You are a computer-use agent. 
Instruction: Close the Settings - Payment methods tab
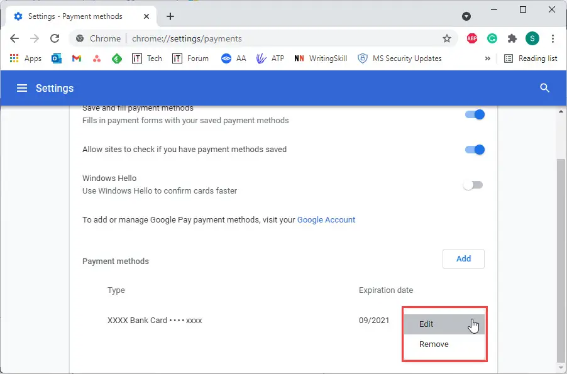[146, 16]
